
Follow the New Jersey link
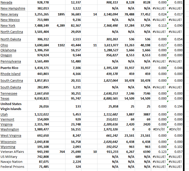(x=9, y=15)
